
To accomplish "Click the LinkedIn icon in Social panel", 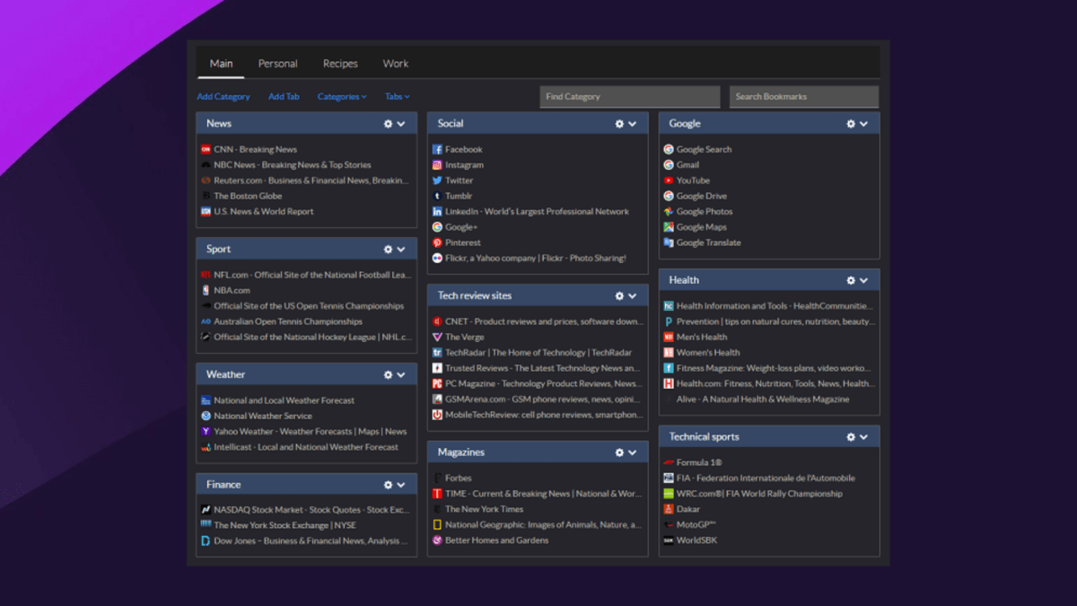I will [x=439, y=211].
